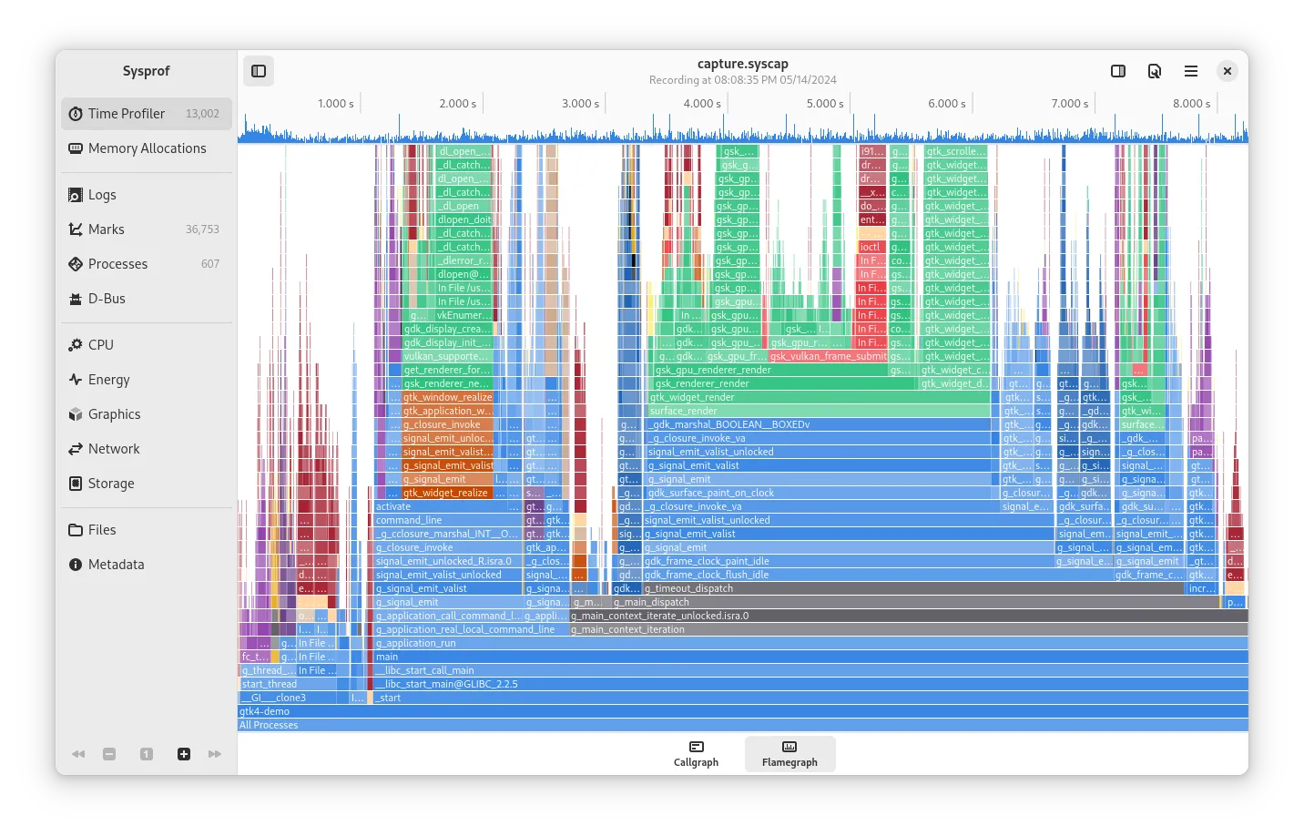Open the Marks section

[105, 229]
